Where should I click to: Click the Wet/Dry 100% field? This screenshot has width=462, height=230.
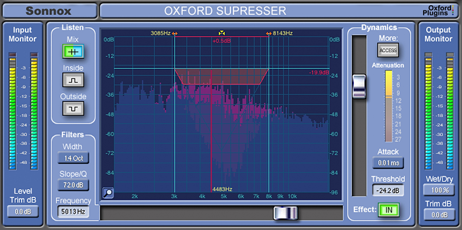click(439, 190)
